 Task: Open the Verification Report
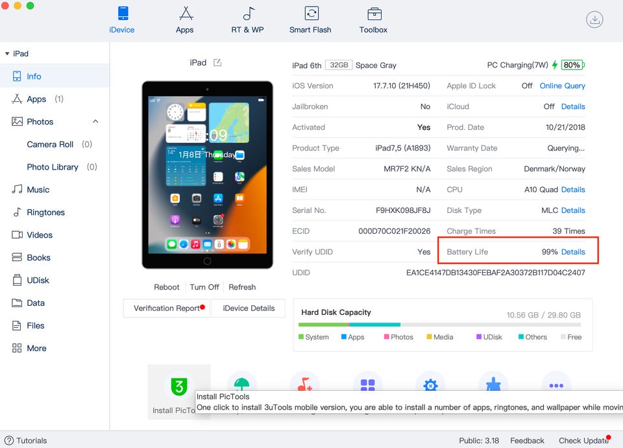[167, 308]
